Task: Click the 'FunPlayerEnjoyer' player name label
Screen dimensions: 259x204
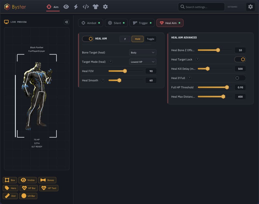Action: (37, 51)
